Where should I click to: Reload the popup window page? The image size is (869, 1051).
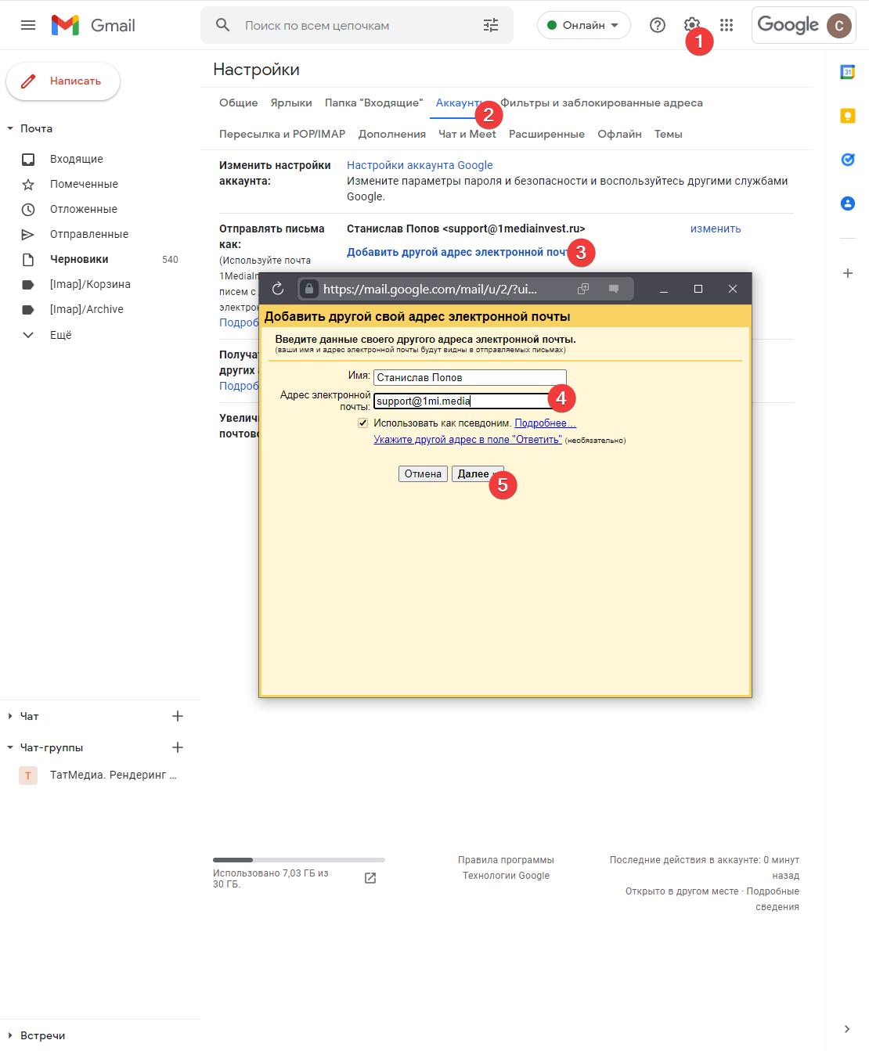tap(278, 289)
